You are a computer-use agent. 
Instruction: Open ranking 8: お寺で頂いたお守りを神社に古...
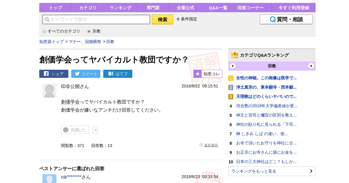tap(266, 143)
